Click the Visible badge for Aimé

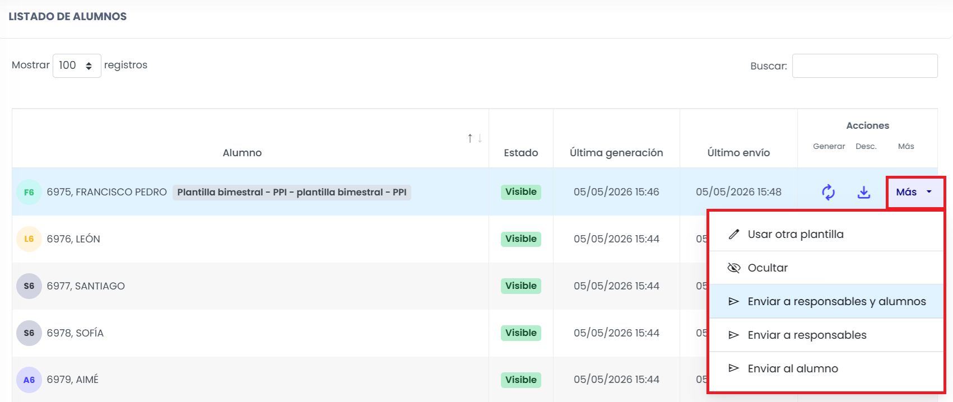(521, 380)
